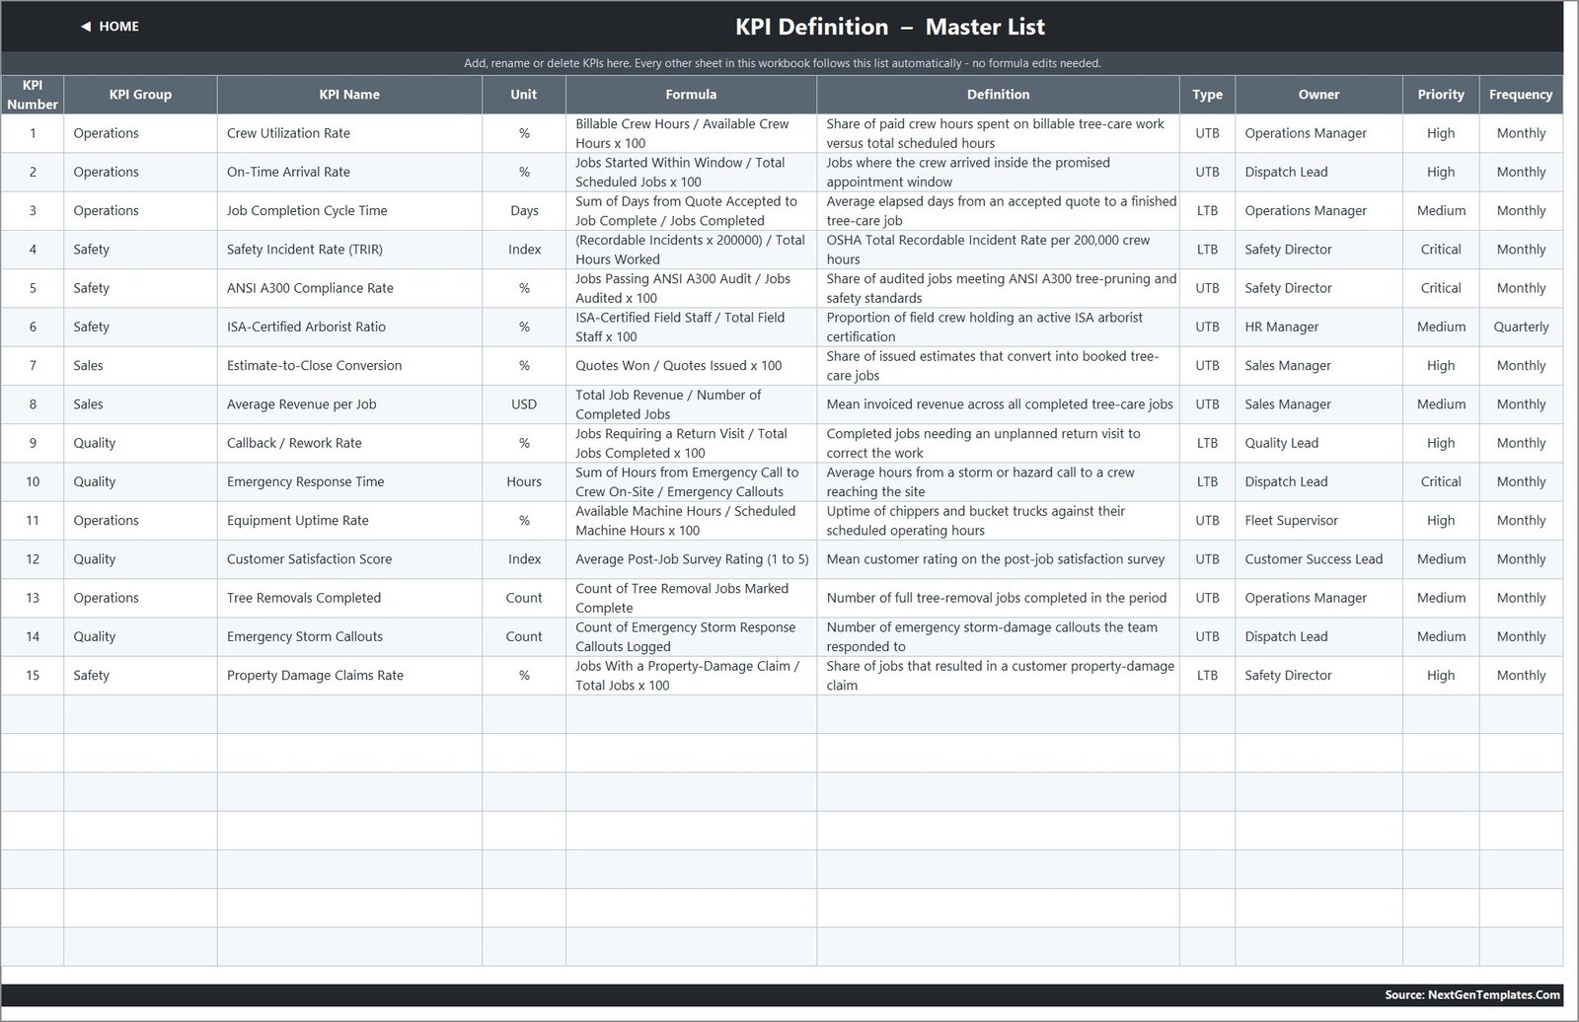Select the 'Average Revenue per Job' cell
This screenshot has height=1022, width=1579.
349,404
